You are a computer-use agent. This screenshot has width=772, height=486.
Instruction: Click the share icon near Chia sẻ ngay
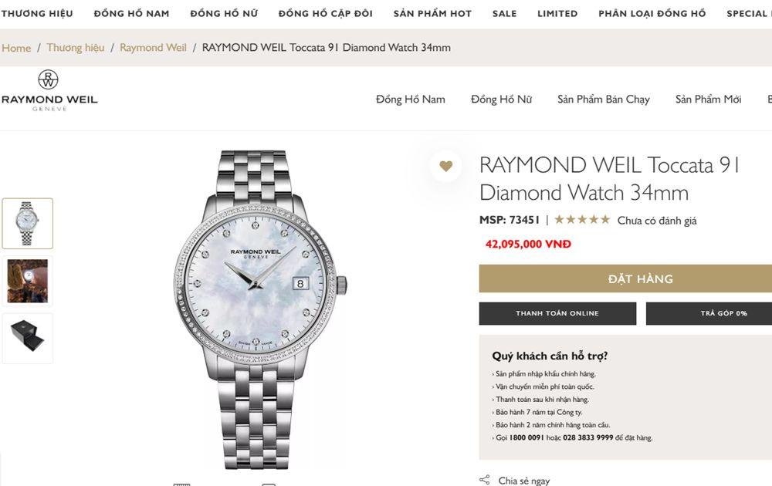pos(485,480)
